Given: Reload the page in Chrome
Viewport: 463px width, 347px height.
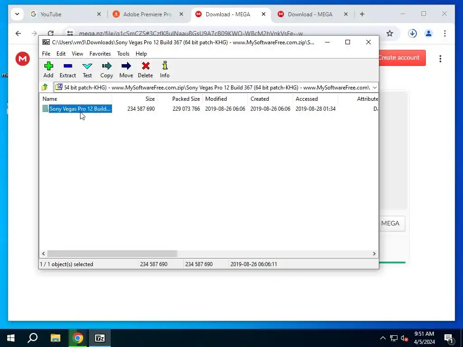Looking at the screenshot, I should click(x=51, y=33).
